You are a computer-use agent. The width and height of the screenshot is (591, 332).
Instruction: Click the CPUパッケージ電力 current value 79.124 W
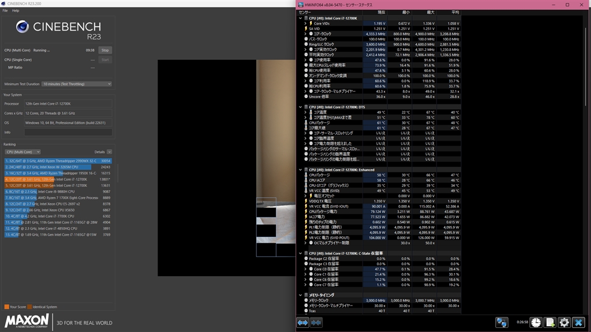(378, 212)
